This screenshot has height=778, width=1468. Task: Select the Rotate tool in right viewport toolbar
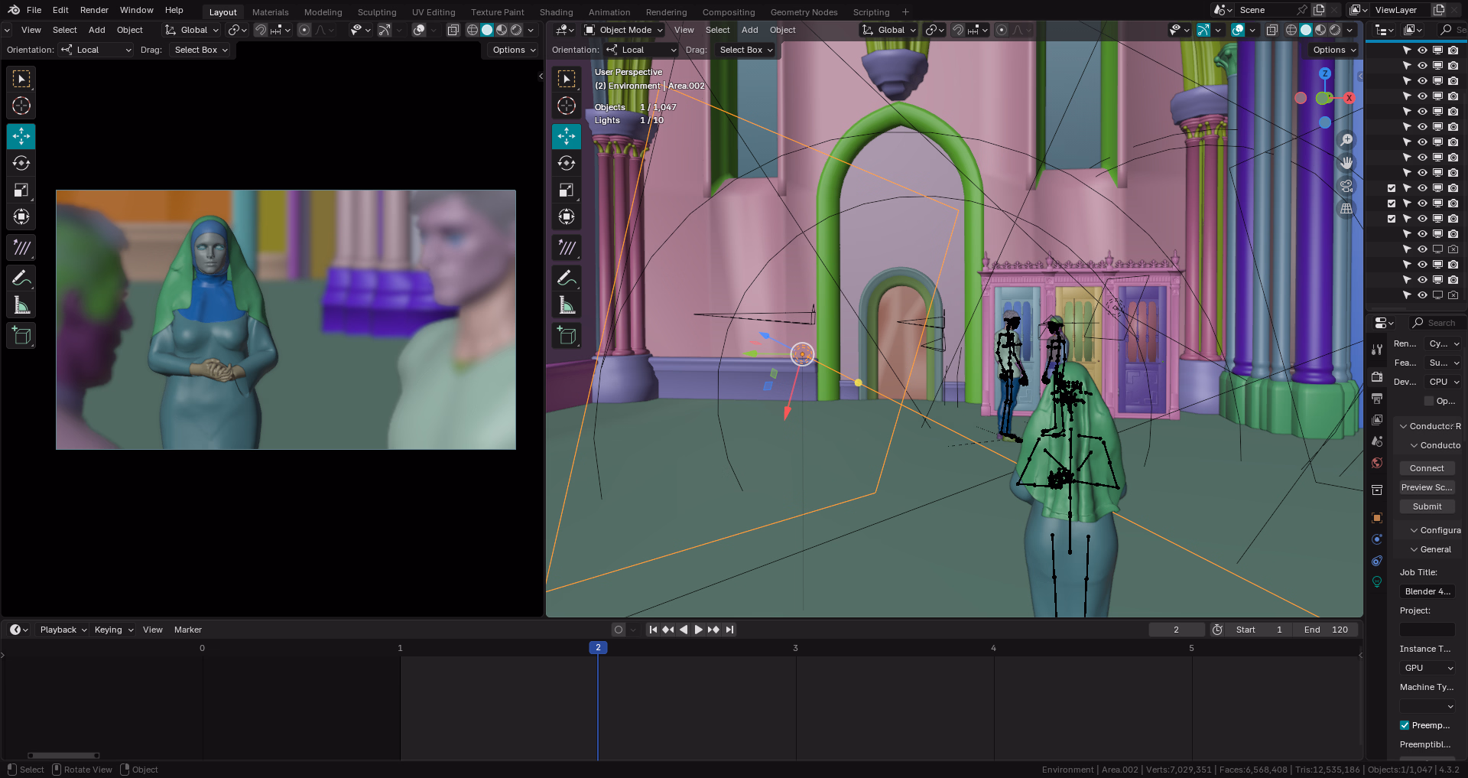567,163
